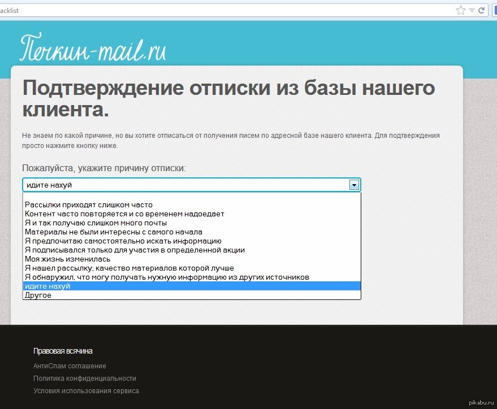The image size is (497, 409).
Task: Select the highlighted 'идите нахуй' list option
Action: [47, 286]
